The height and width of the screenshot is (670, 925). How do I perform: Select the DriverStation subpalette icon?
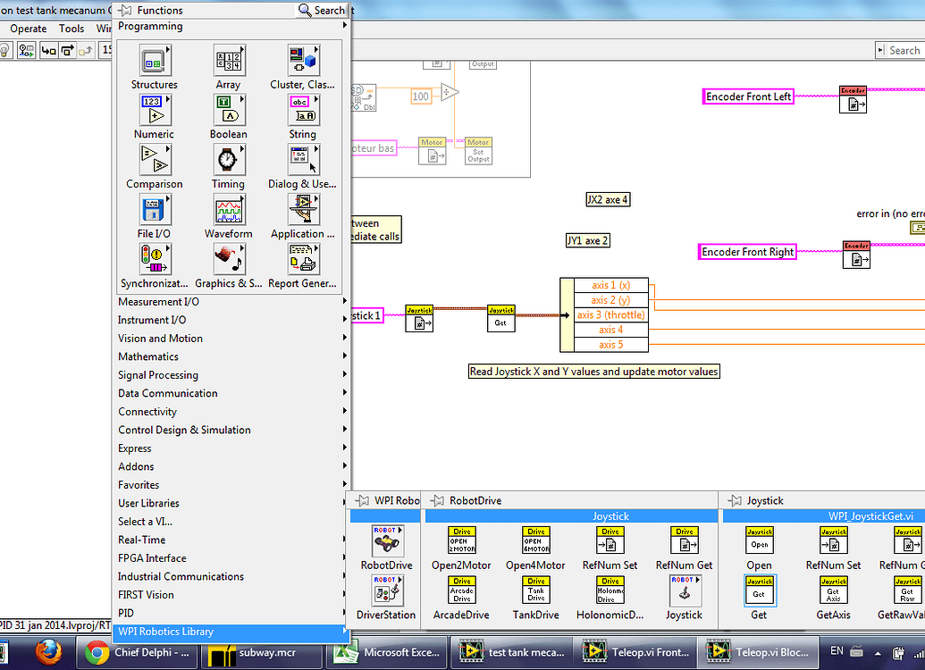387,590
